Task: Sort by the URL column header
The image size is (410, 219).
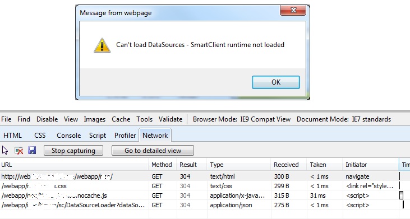Action: (74, 165)
